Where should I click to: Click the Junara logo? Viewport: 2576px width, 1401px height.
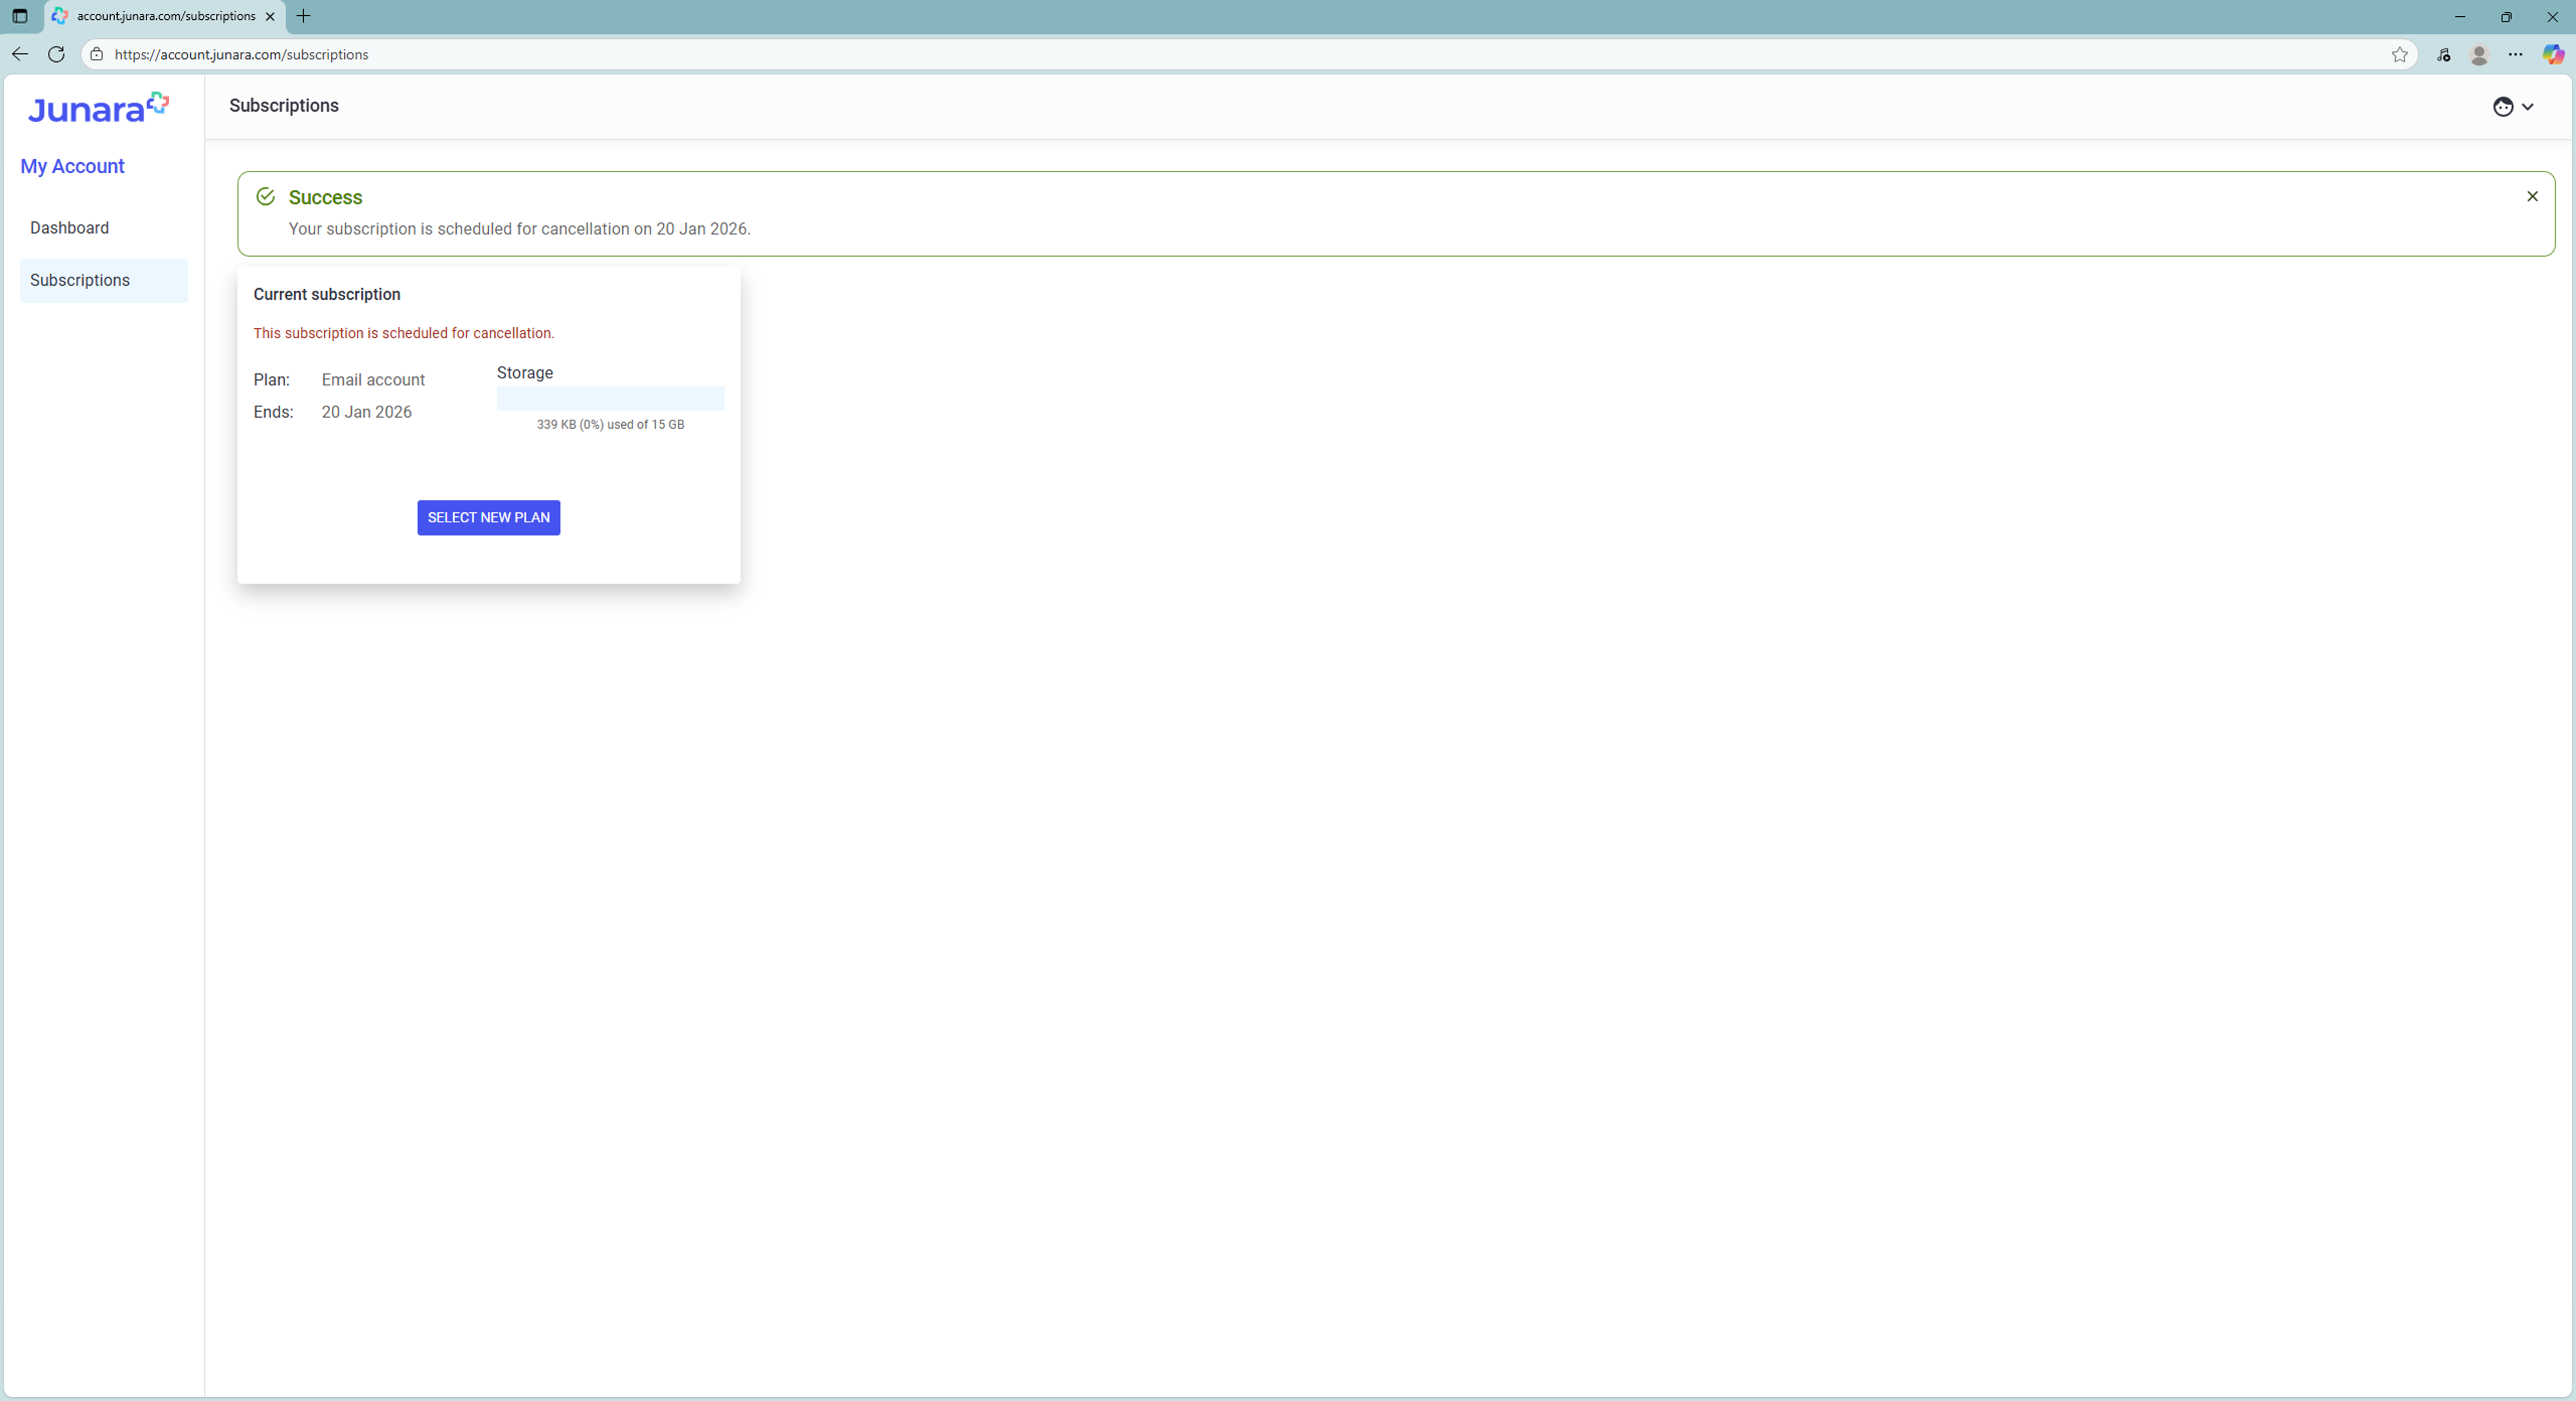[98, 107]
